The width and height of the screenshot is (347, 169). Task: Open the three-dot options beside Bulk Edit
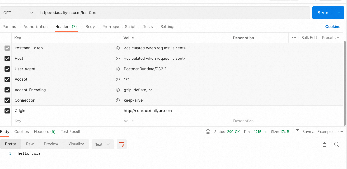294,38
